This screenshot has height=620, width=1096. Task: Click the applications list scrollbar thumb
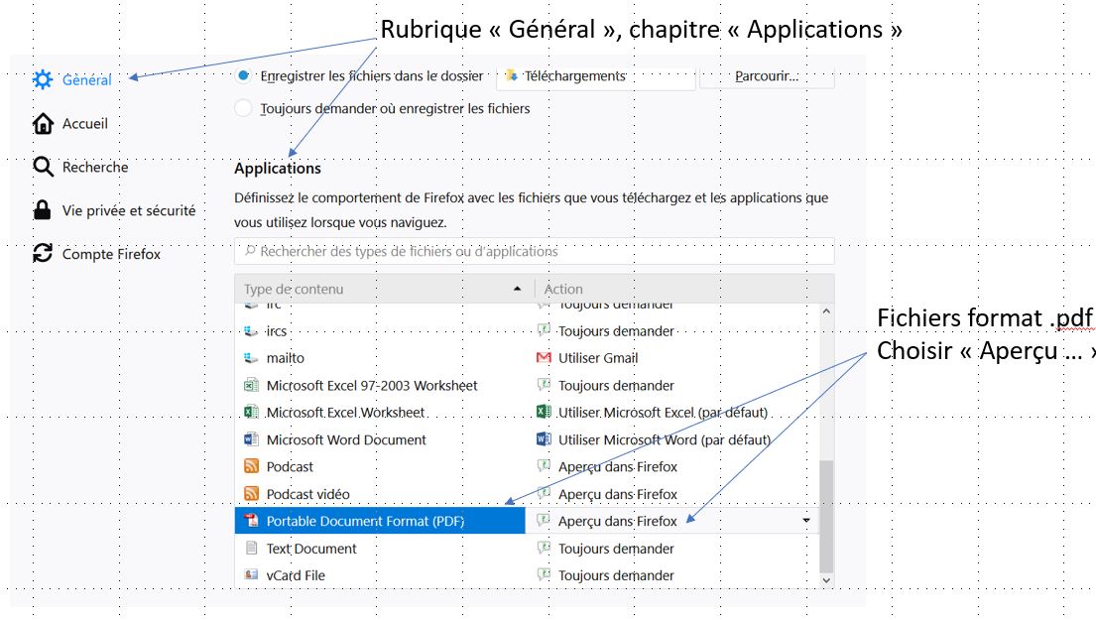pyautogui.click(x=826, y=516)
